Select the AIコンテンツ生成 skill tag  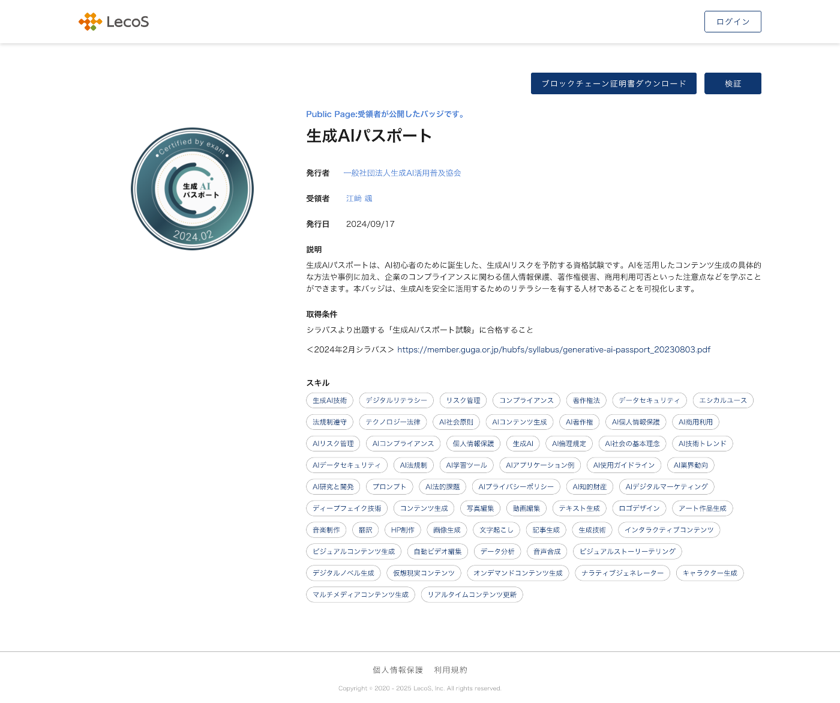click(520, 422)
